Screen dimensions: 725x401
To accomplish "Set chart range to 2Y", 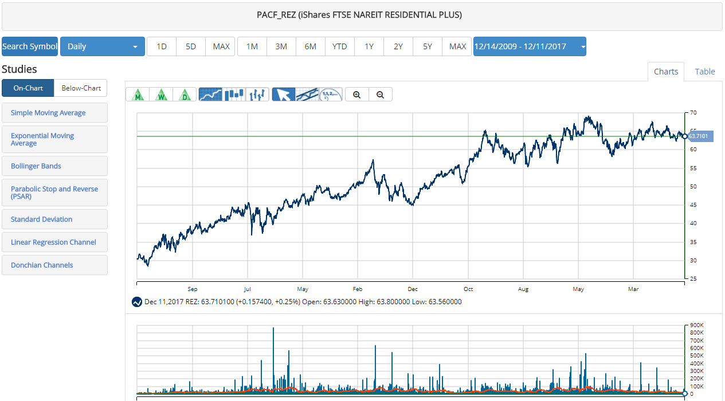I will tap(398, 46).
